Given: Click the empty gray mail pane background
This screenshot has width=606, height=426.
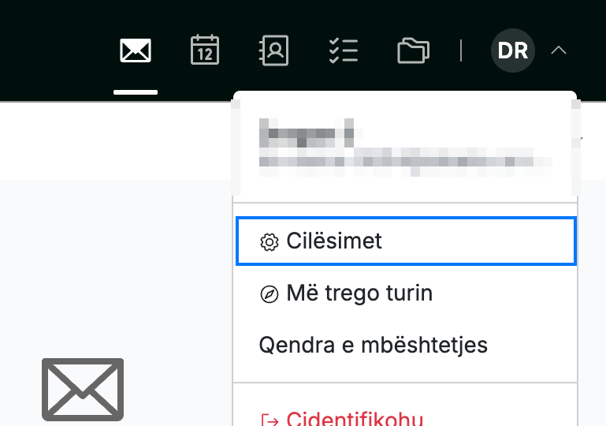Looking at the screenshot, I should click(116, 271).
